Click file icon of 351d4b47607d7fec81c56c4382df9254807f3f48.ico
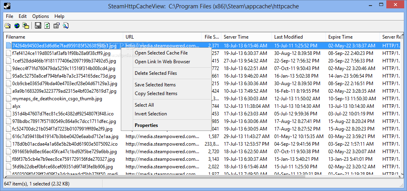The height and width of the screenshot is (191, 407). click(x=8, y=114)
